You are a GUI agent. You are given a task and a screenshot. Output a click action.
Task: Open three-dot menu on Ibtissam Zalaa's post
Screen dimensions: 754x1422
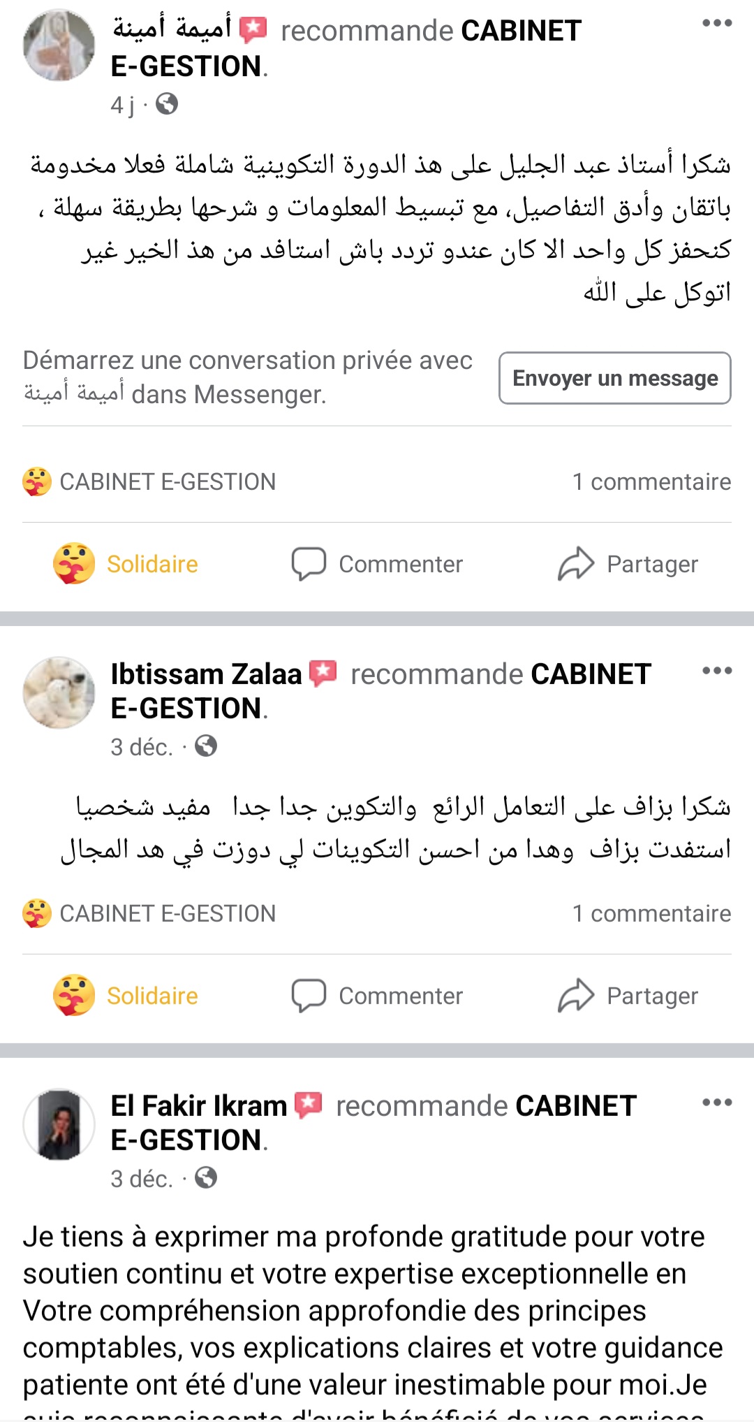(x=717, y=671)
